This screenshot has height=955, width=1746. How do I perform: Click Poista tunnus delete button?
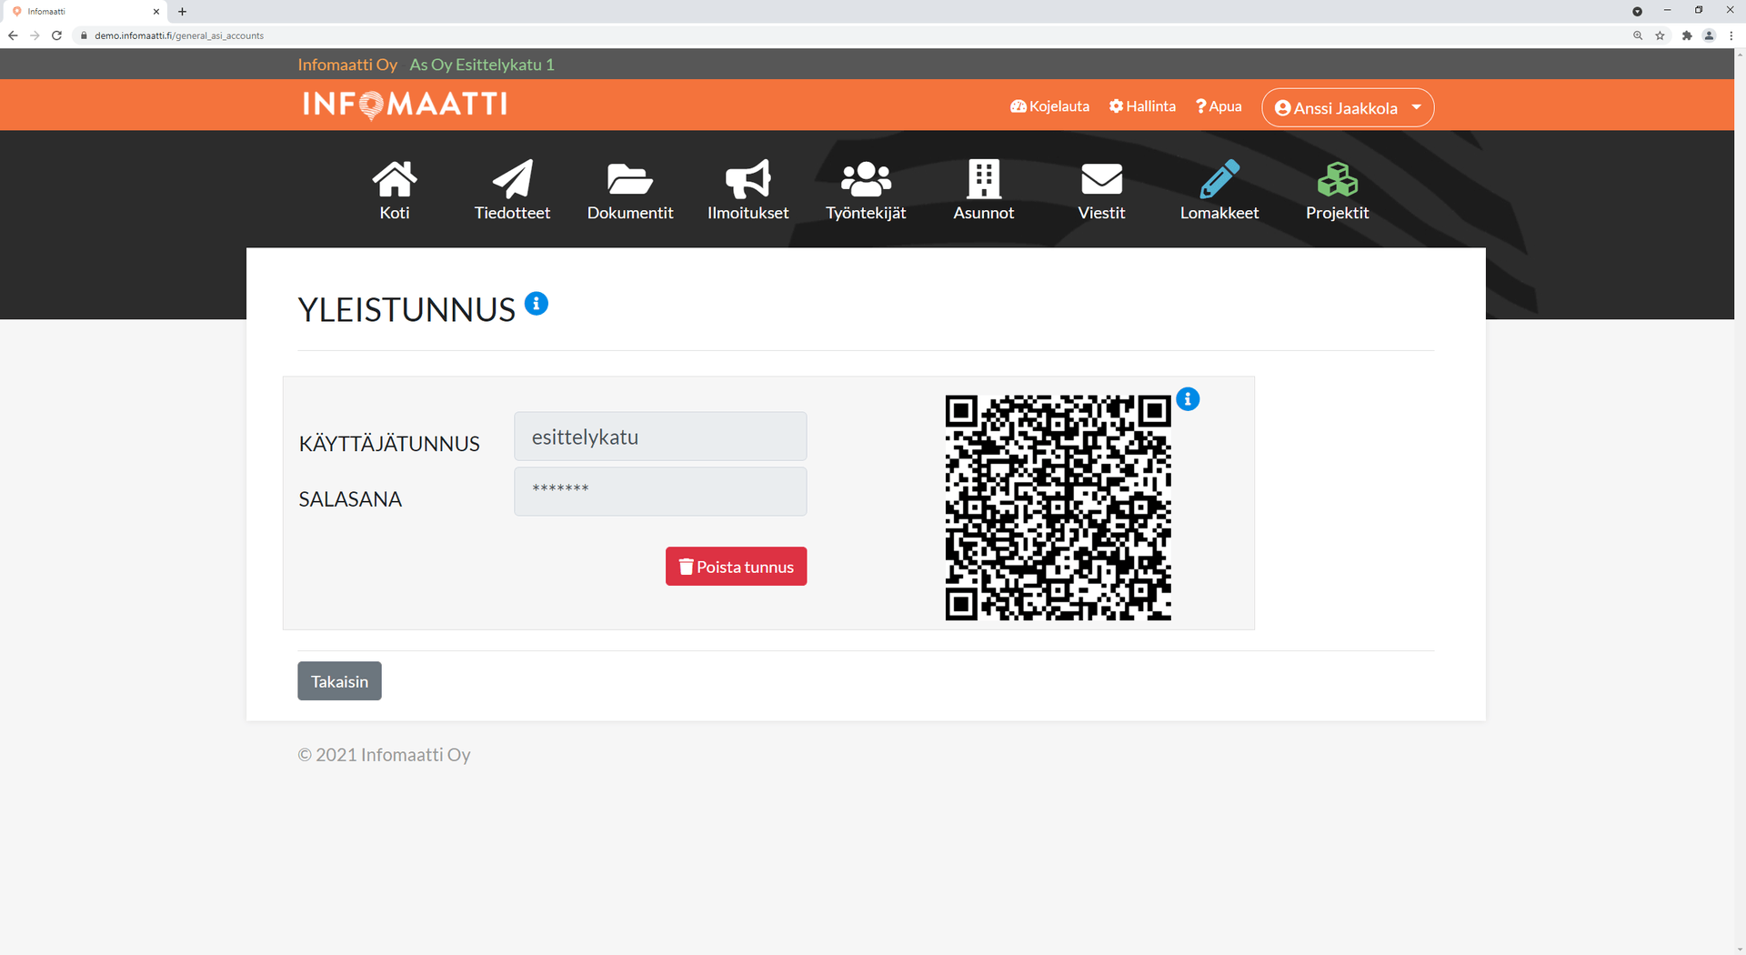[x=736, y=567]
